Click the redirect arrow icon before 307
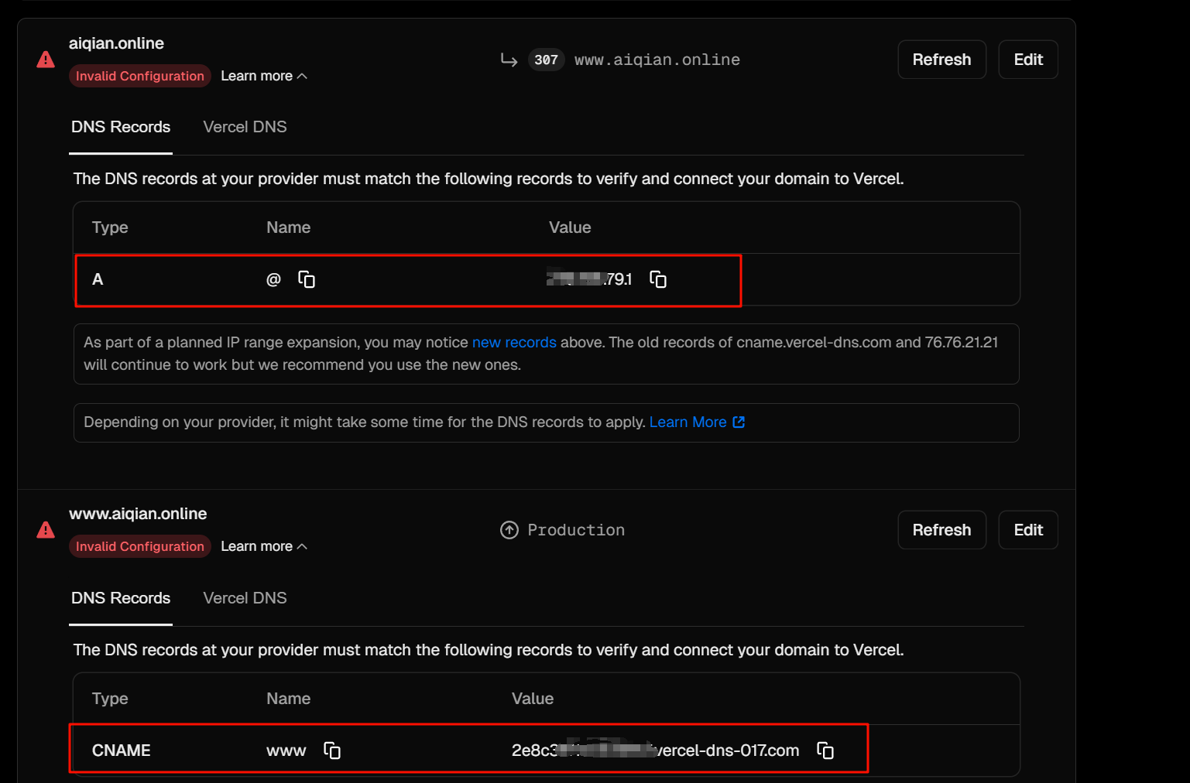 coord(509,60)
